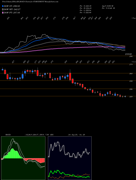This screenshot has height=180, width=136.
Task: Click the Pre O: 222.10 value
Action: click(85, 6)
